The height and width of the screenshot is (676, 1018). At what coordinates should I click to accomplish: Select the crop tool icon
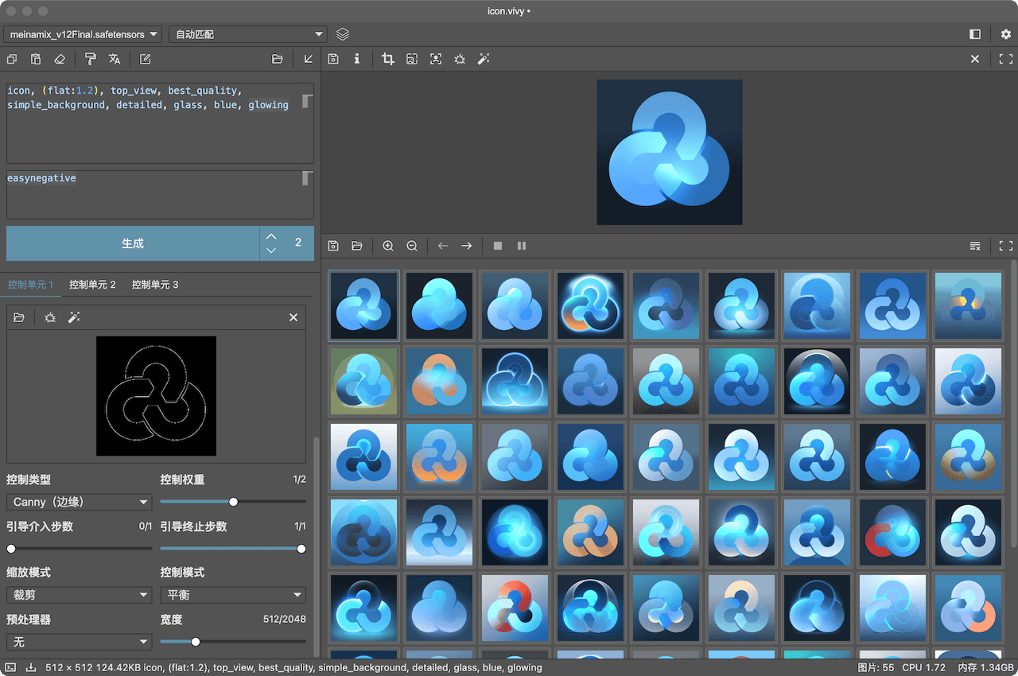(x=388, y=59)
